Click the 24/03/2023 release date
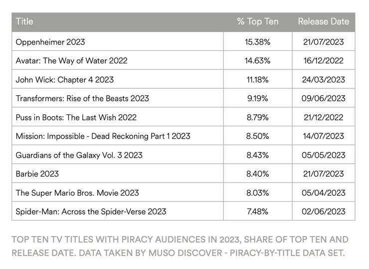This screenshot has height=269, width=369. (x=323, y=80)
